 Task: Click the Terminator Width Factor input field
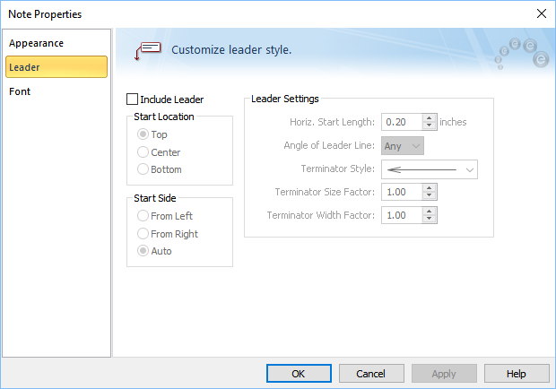401,215
